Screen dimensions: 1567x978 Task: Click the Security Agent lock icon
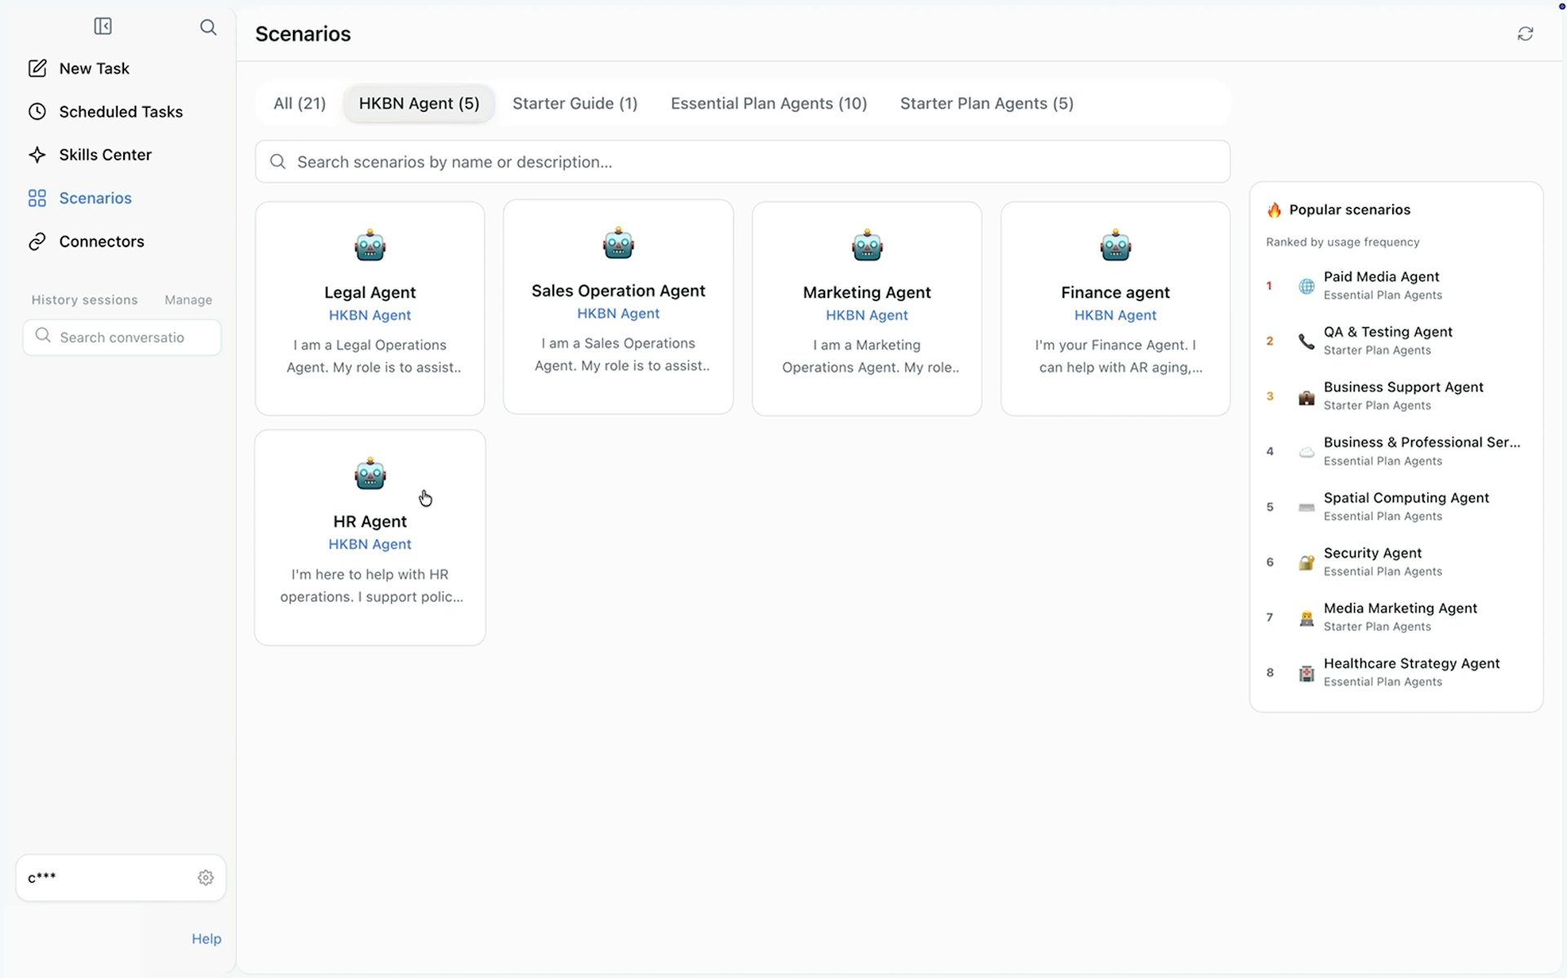tap(1307, 563)
